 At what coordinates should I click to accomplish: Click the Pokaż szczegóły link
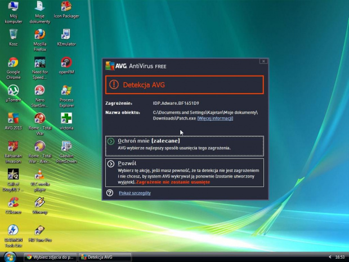135,193
